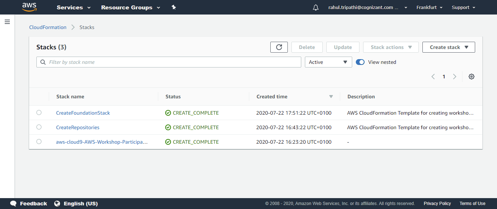
Task: Open the AWS home logo
Action: click(29, 7)
